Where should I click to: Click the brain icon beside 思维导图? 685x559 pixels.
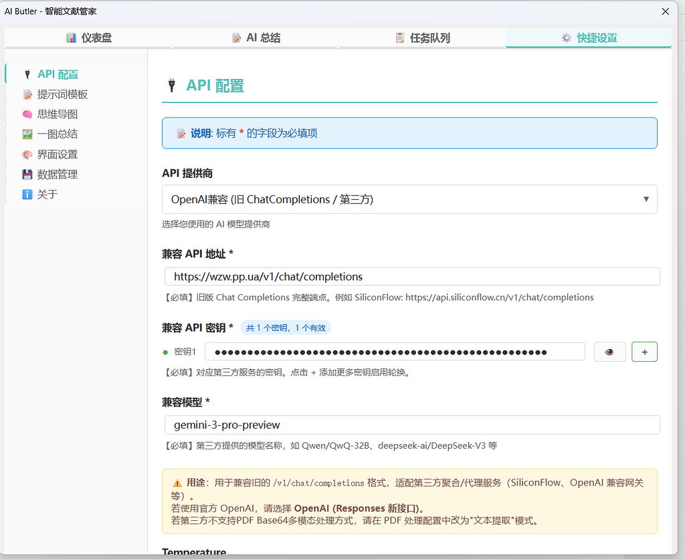27,114
